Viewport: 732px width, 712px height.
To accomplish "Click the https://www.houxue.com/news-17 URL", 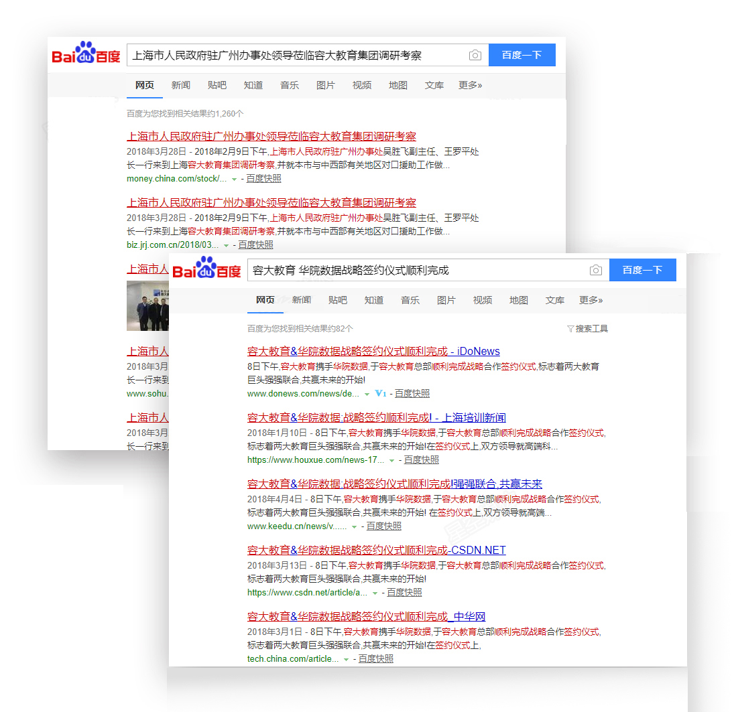I will pyautogui.click(x=316, y=460).
